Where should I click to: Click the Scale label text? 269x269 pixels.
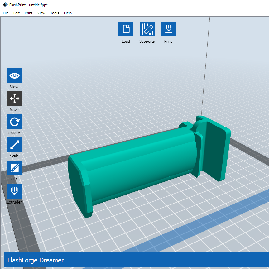[14, 156]
